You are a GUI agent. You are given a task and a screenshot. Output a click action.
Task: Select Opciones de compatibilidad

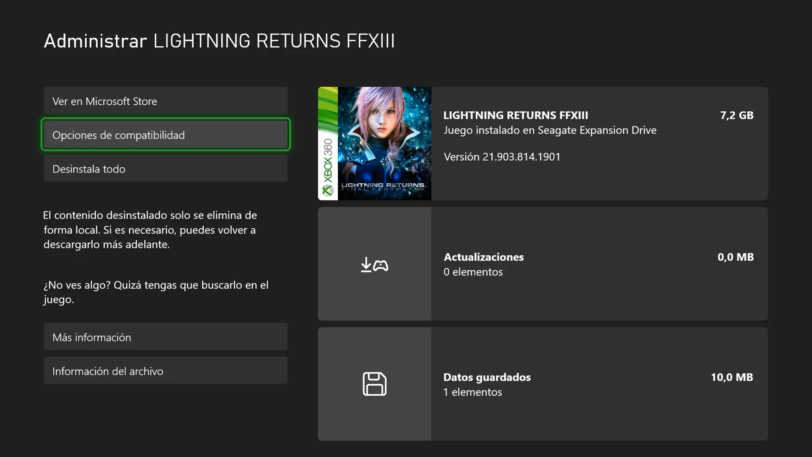[x=166, y=135]
